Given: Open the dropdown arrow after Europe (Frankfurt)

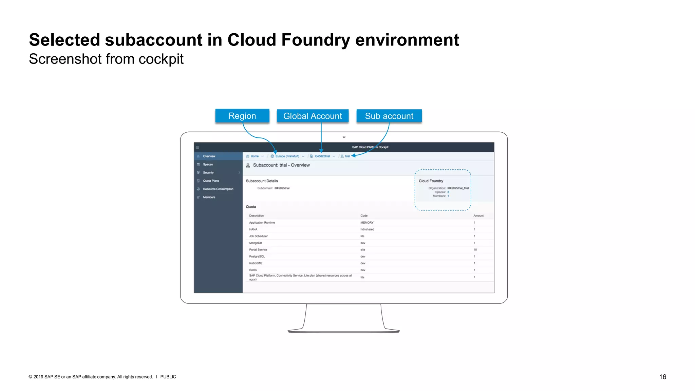Looking at the screenshot, I should (303, 156).
